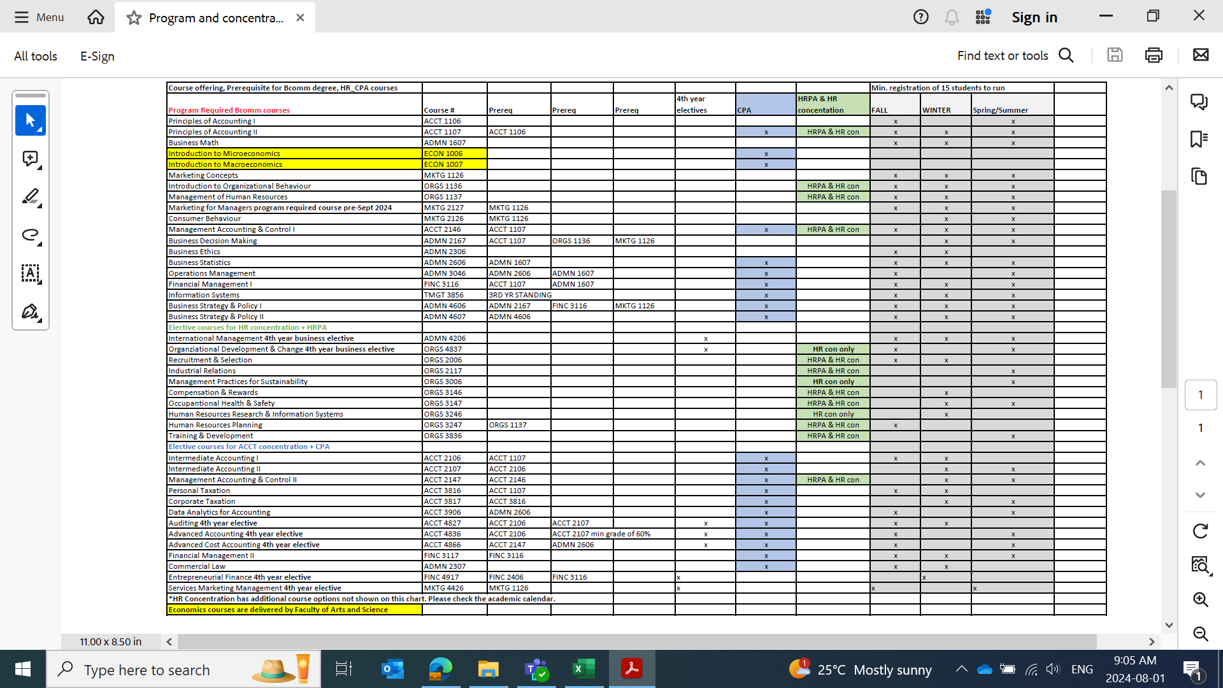The image size is (1223, 688).
Task: Choose the Add text box tool
Action: click(x=31, y=273)
